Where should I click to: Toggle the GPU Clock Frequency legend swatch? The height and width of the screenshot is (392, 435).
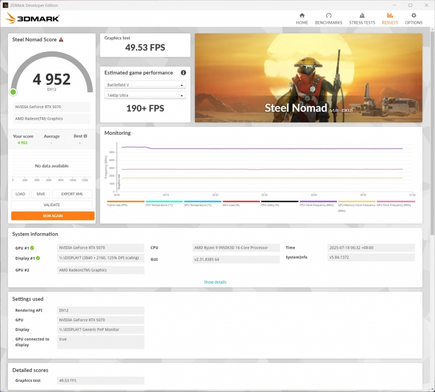[x=396, y=202]
